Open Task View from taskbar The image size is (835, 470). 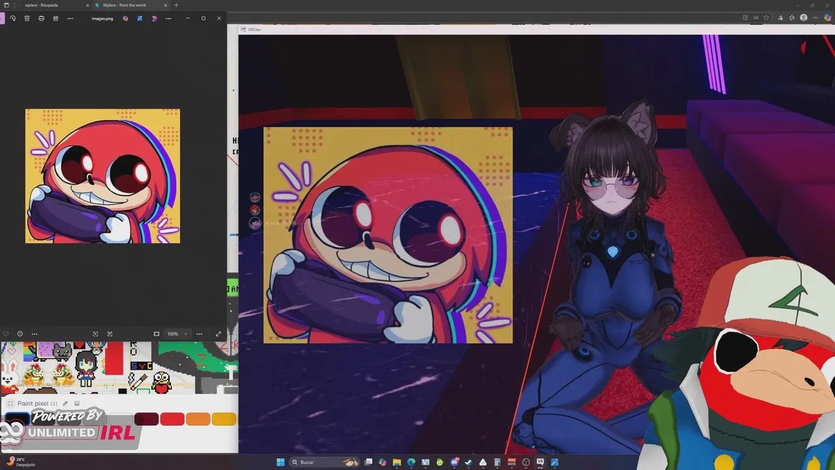(x=369, y=462)
